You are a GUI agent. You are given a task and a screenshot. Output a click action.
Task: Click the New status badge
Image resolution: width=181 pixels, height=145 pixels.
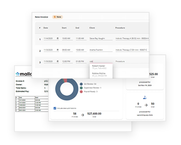(x=58, y=17)
